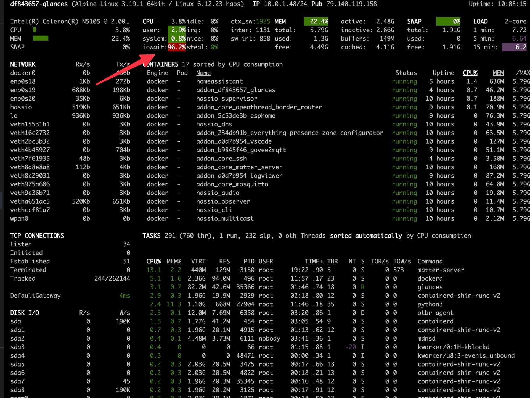Click the hostname df843657-glances

coord(39,4)
